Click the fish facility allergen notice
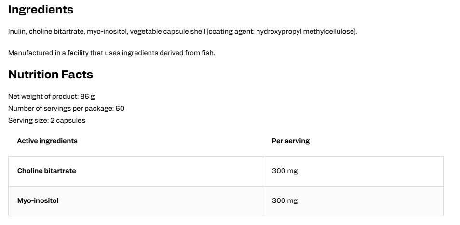This screenshot has width=460, height=225. click(x=111, y=53)
